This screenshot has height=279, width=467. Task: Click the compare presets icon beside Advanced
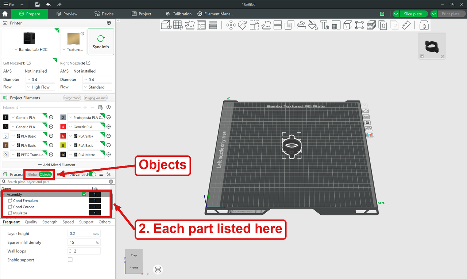pyautogui.click(x=108, y=174)
